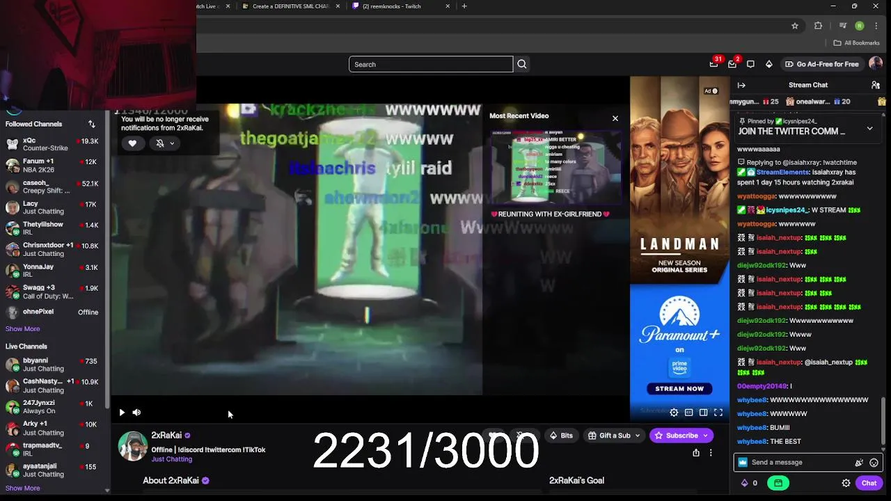Share the stream via share icon
Screen dimensions: 891x501
coord(695,452)
